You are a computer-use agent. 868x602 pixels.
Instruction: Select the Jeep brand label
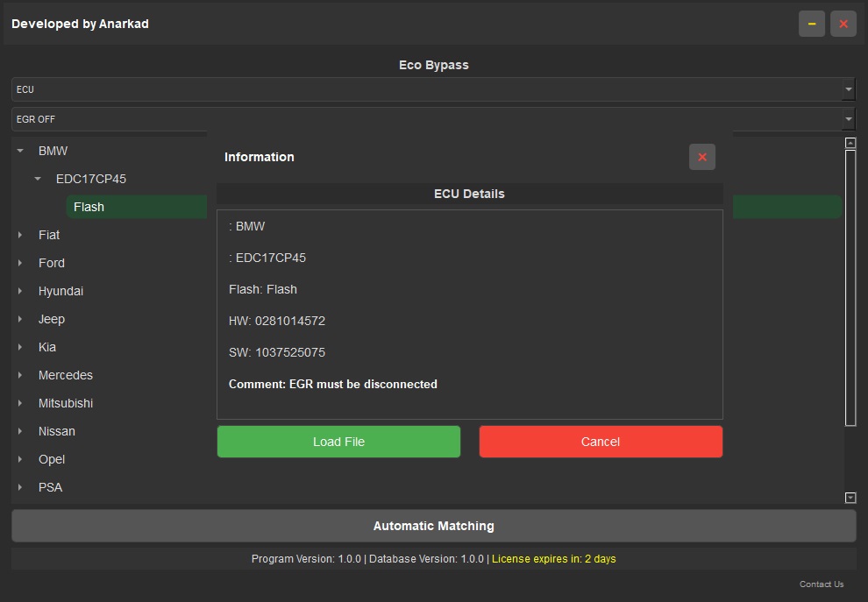52,319
